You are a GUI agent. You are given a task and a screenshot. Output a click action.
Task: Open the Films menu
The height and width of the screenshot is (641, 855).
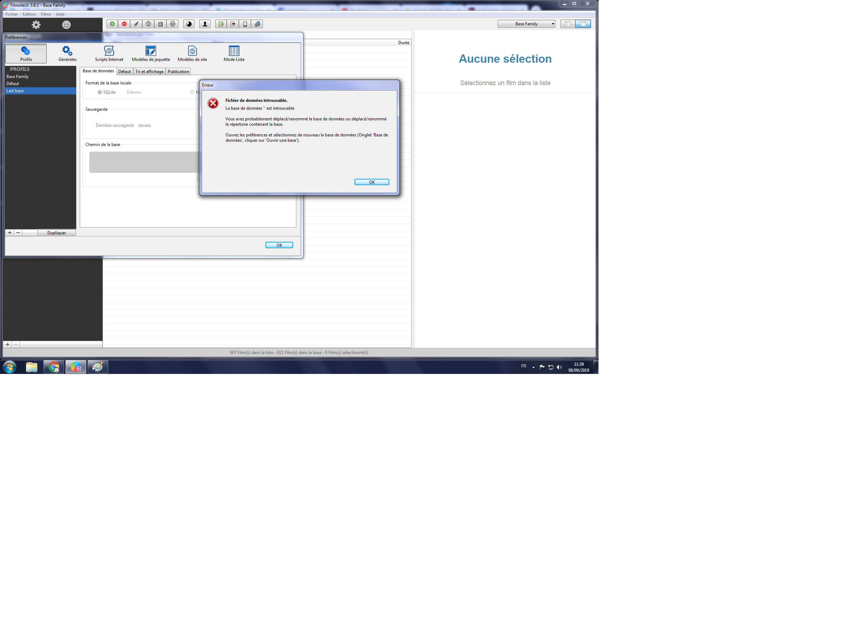pos(46,14)
